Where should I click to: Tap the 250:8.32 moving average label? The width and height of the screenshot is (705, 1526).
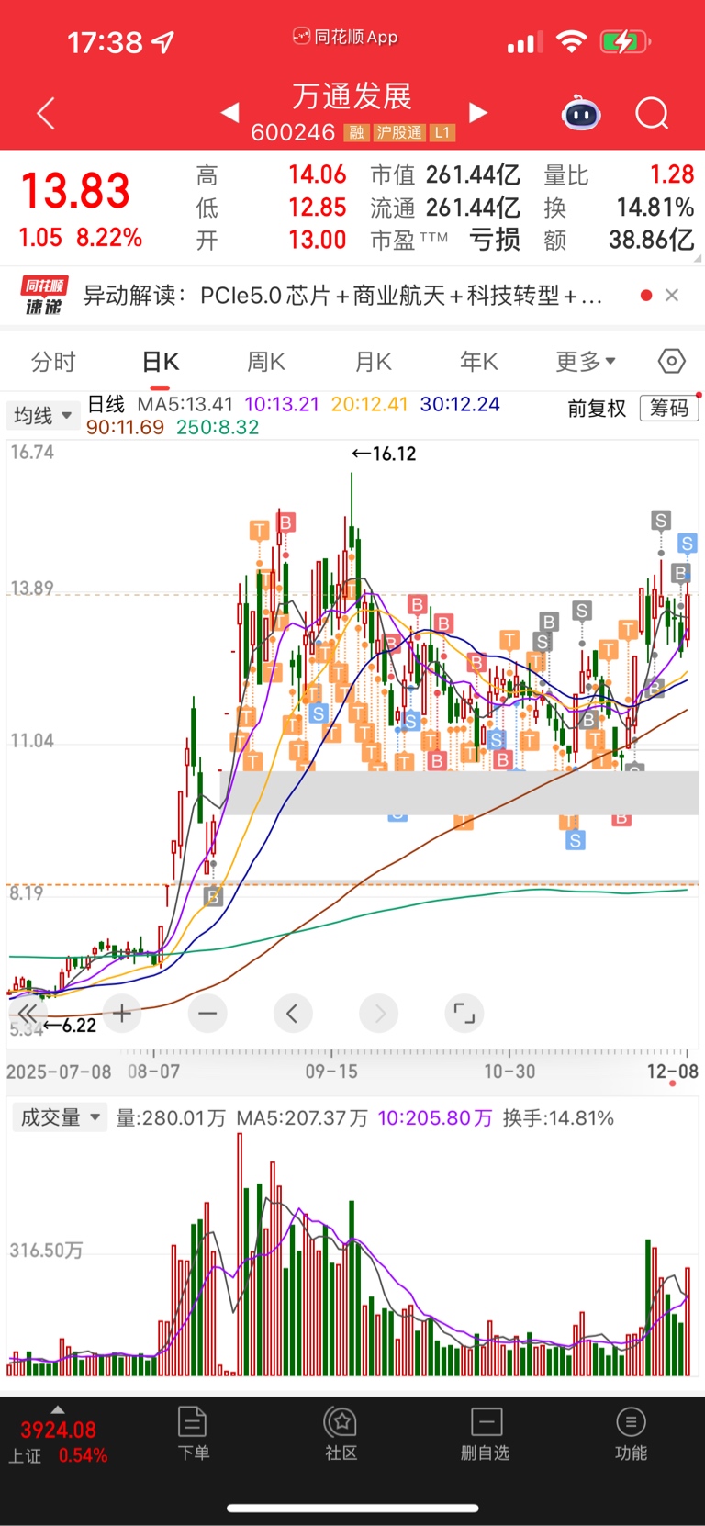point(218,427)
